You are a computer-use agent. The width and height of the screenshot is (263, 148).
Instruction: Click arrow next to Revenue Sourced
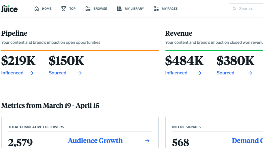(250, 73)
